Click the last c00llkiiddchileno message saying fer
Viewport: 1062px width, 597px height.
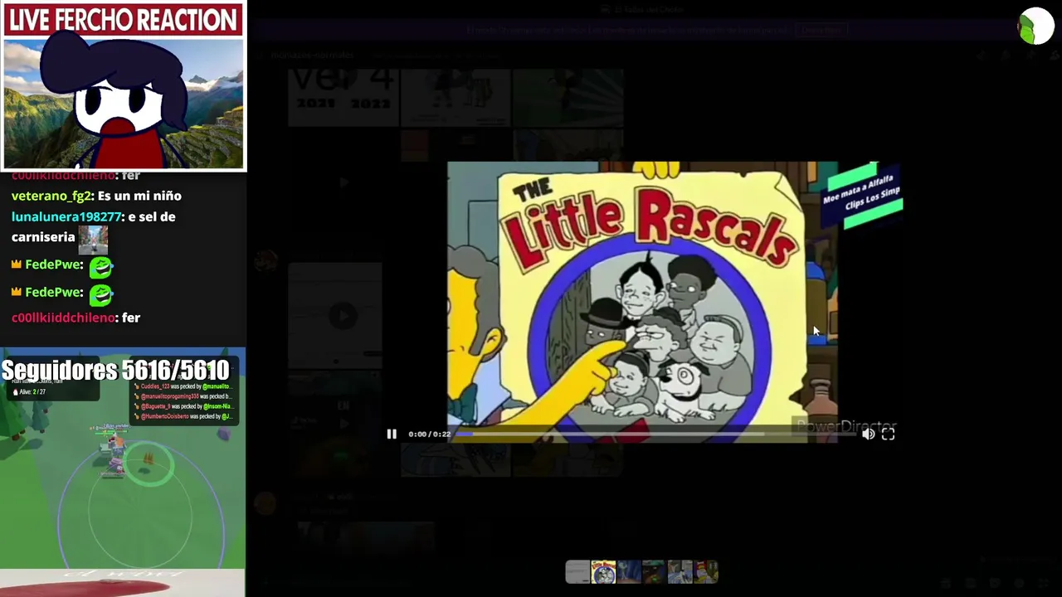pos(76,318)
